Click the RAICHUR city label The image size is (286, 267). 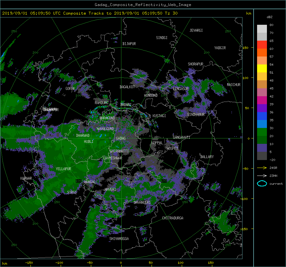[234, 85]
